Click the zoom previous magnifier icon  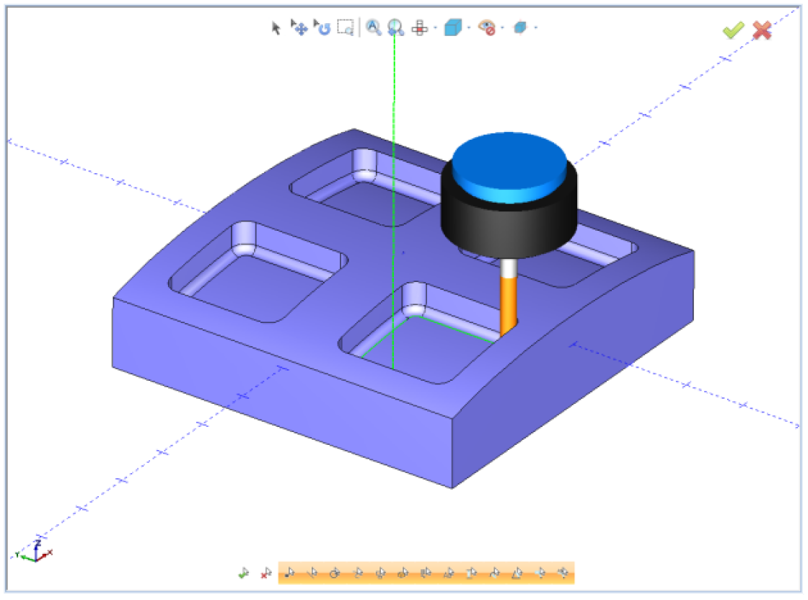(395, 28)
